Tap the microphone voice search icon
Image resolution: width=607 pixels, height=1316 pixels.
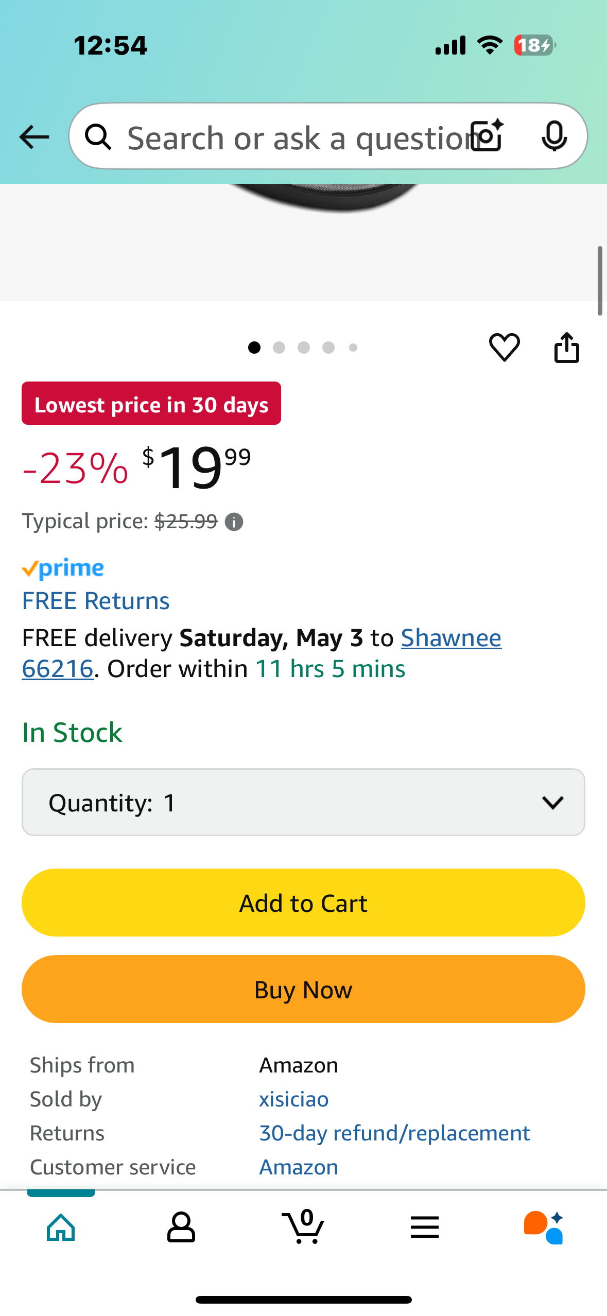[x=554, y=136]
